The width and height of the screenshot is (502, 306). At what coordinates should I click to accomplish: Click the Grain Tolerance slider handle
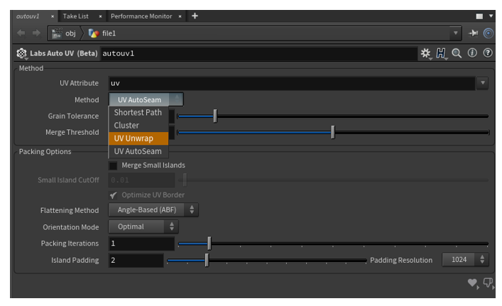coord(215,116)
